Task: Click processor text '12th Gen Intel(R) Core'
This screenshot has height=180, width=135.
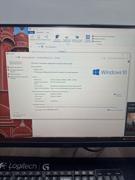Action: (x=64, y=80)
